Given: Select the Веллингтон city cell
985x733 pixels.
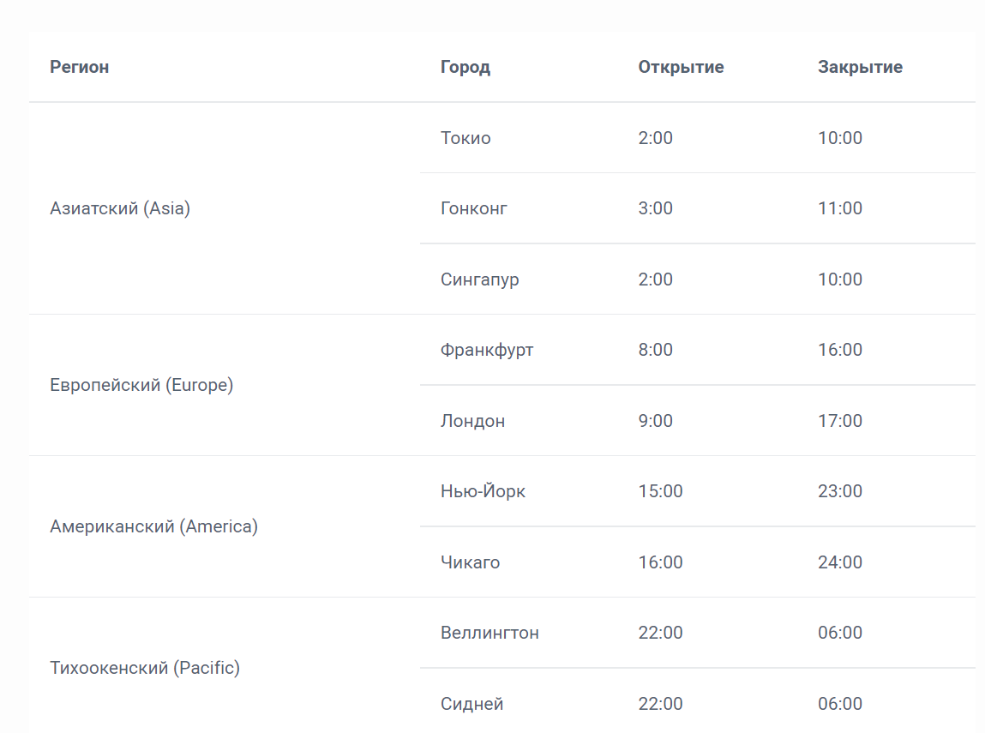Looking at the screenshot, I should pos(490,633).
